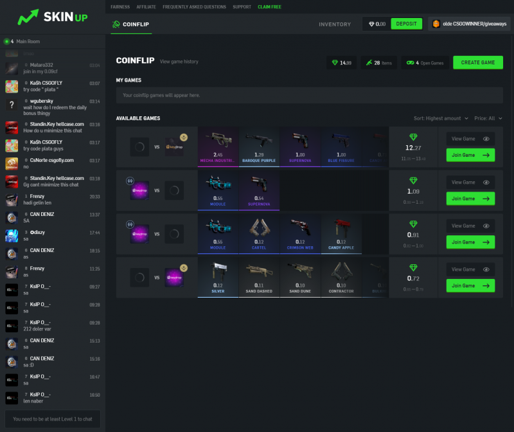Image resolution: width=514 pixels, height=432 pixels.
Task: Click the Baroque Purple 1.29 skin
Action: (259, 147)
